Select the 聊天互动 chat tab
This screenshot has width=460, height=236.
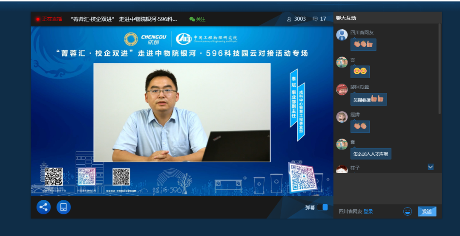(346, 18)
